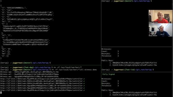Click the terminal cursor block under the oobi URLs
This screenshot has height=97, width=173.
click(1, 93)
